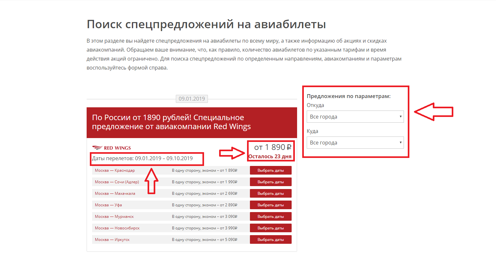Click fare text 'эконом – от 1 890₽'
496x255 pixels.
point(219,170)
